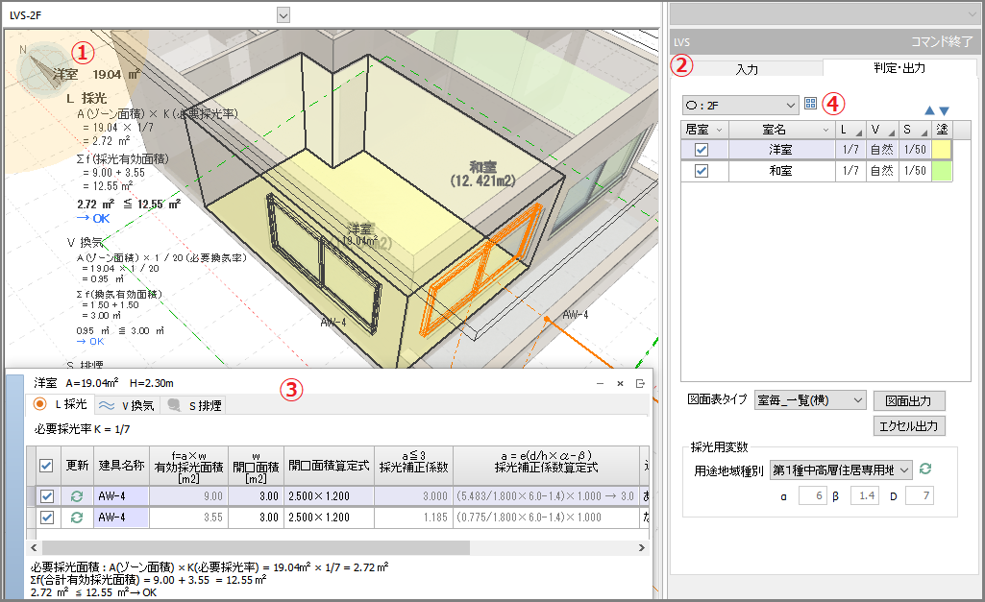Click the 図面出力 button
Image resolution: width=985 pixels, height=602 pixels.
tap(908, 400)
